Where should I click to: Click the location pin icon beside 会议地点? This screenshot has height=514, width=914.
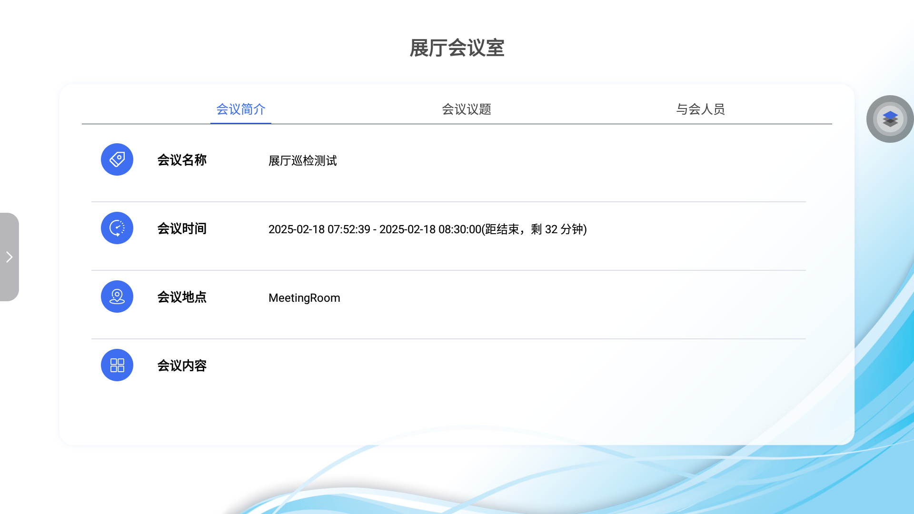coord(117,297)
